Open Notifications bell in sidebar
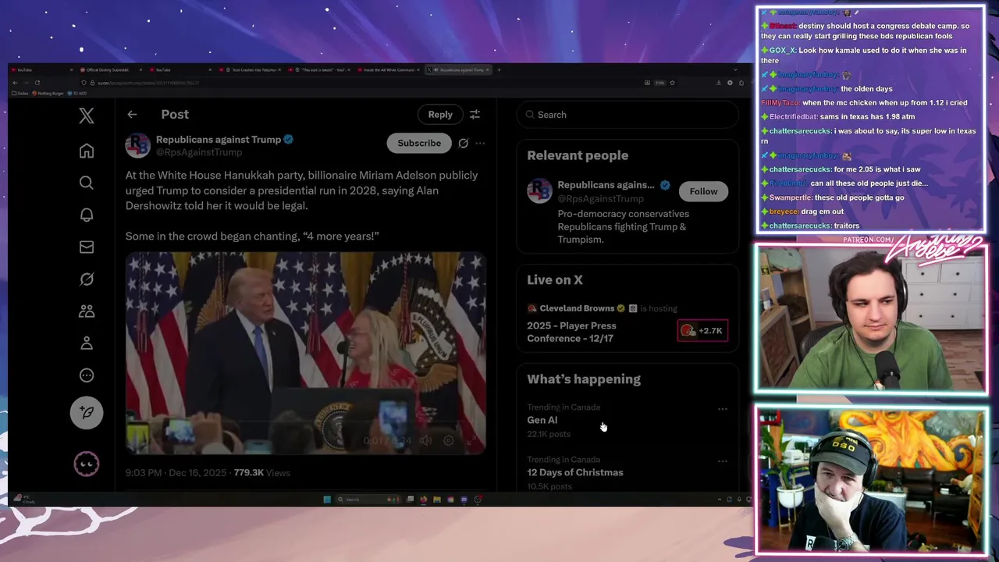This screenshot has width=999, height=562. [87, 215]
